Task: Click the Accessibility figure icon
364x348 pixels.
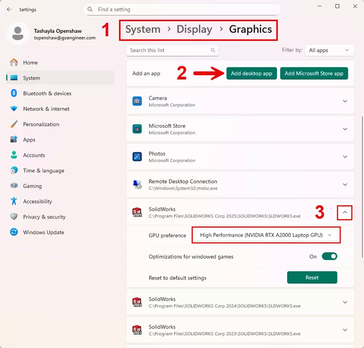Action: pyautogui.click(x=14, y=201)
